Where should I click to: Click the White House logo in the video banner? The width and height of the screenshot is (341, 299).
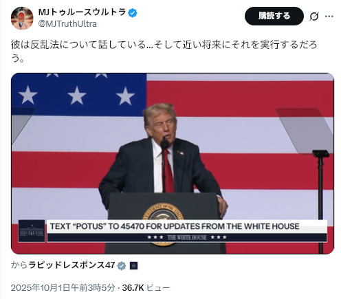tap(32, 231)
